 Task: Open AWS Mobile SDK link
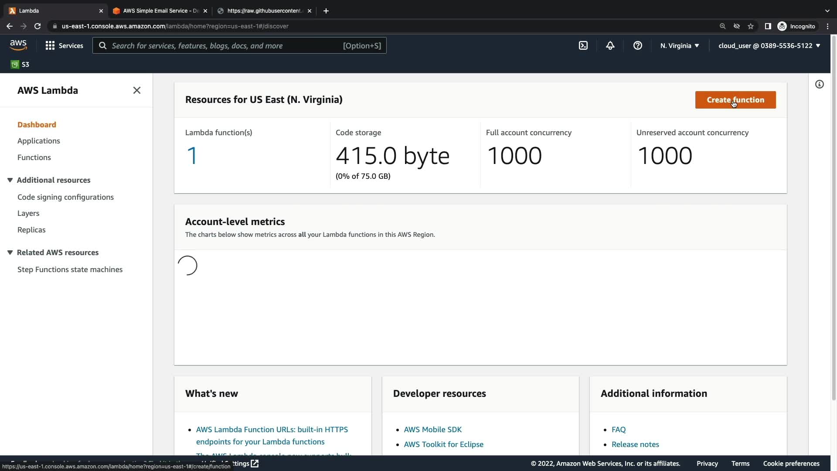[x=432, y=430]
